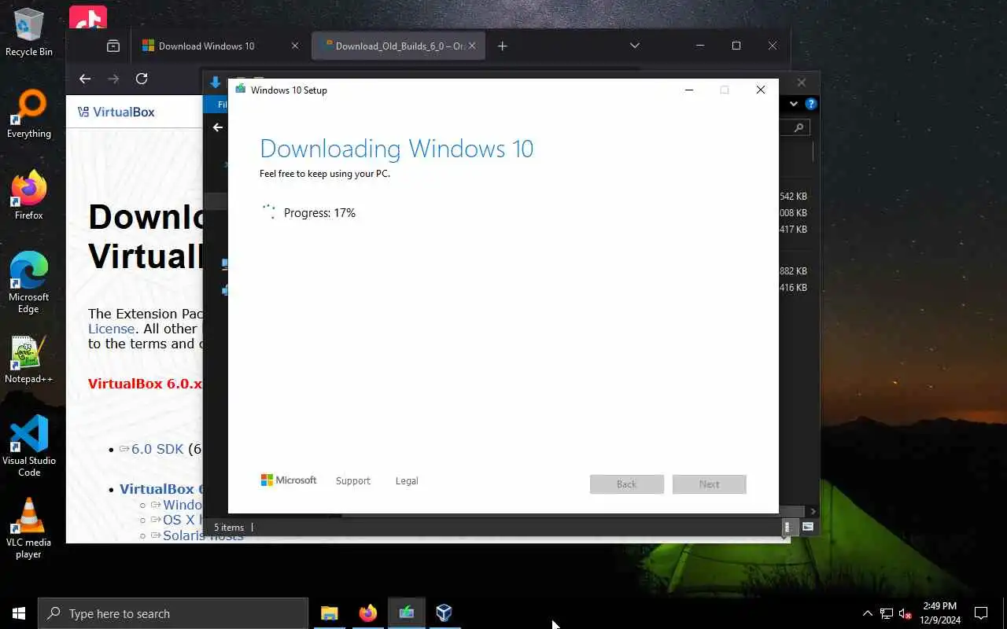Switch File Explorer to details view
Screen dimensions: 1007x629
(x=788, y=527)
